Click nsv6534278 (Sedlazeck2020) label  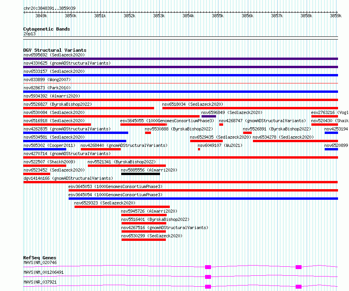tap(283, 137)
